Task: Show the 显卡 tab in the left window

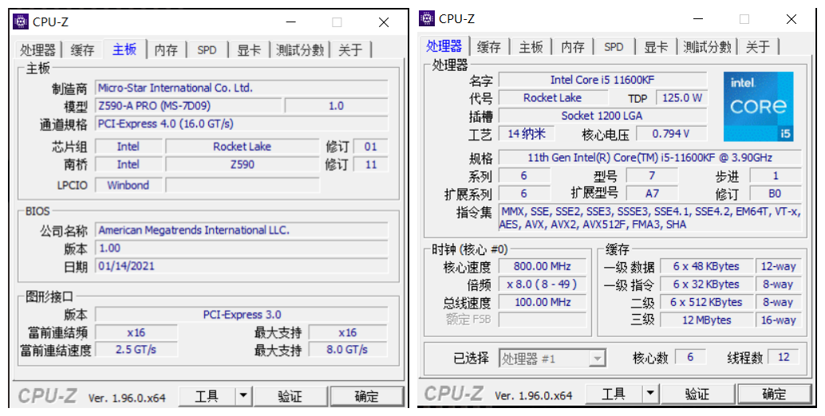Action: (249, 50)
